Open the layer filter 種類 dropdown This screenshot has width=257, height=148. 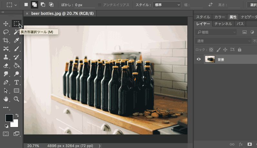pyautogui.click(x=216, y=32)
